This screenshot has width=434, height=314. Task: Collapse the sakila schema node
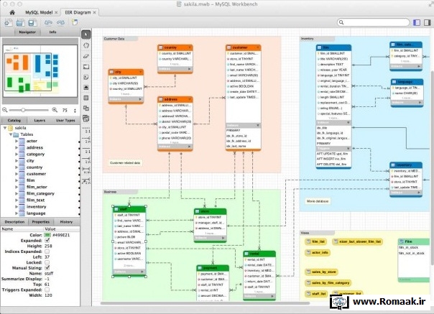pos(5,128)
